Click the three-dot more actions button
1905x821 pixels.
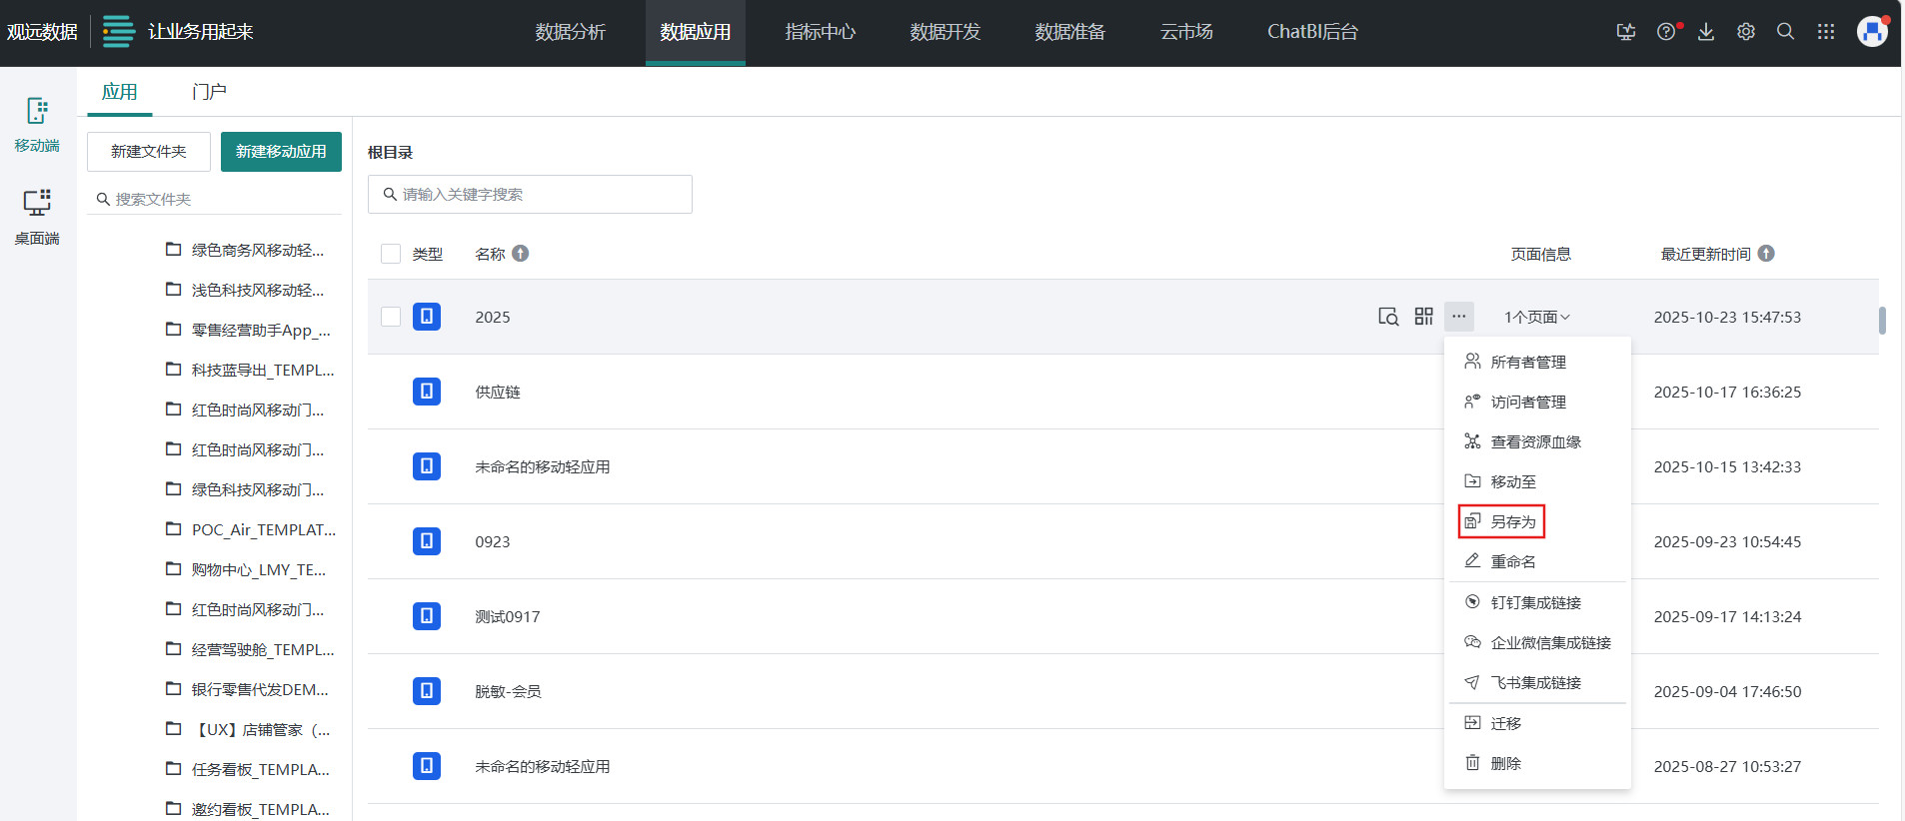(1459, 317)
